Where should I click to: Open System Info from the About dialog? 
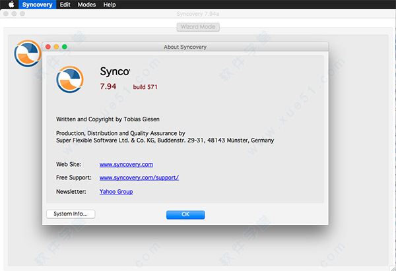(71, 214)
